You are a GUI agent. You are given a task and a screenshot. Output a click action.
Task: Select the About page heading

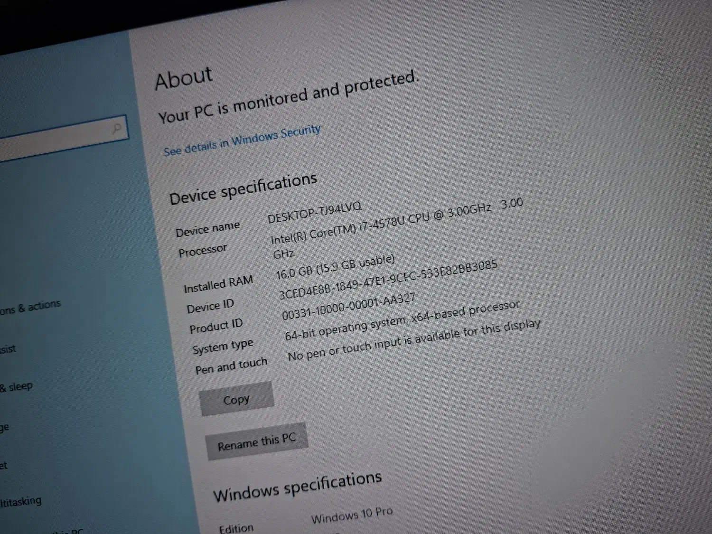(184, 78)
